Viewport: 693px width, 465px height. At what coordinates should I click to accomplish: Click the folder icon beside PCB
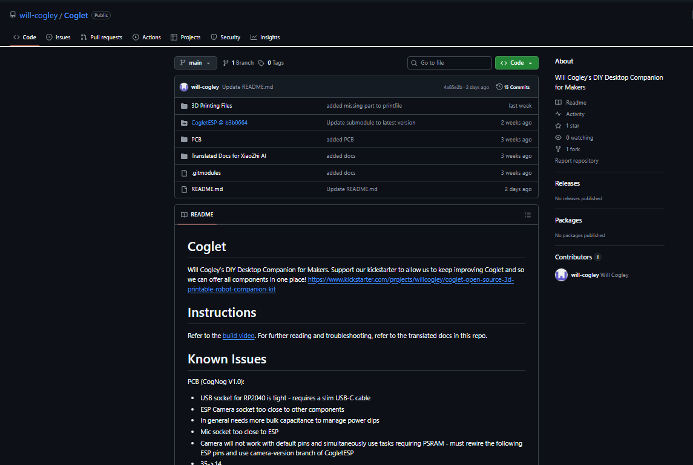click(x=185, y=140)
